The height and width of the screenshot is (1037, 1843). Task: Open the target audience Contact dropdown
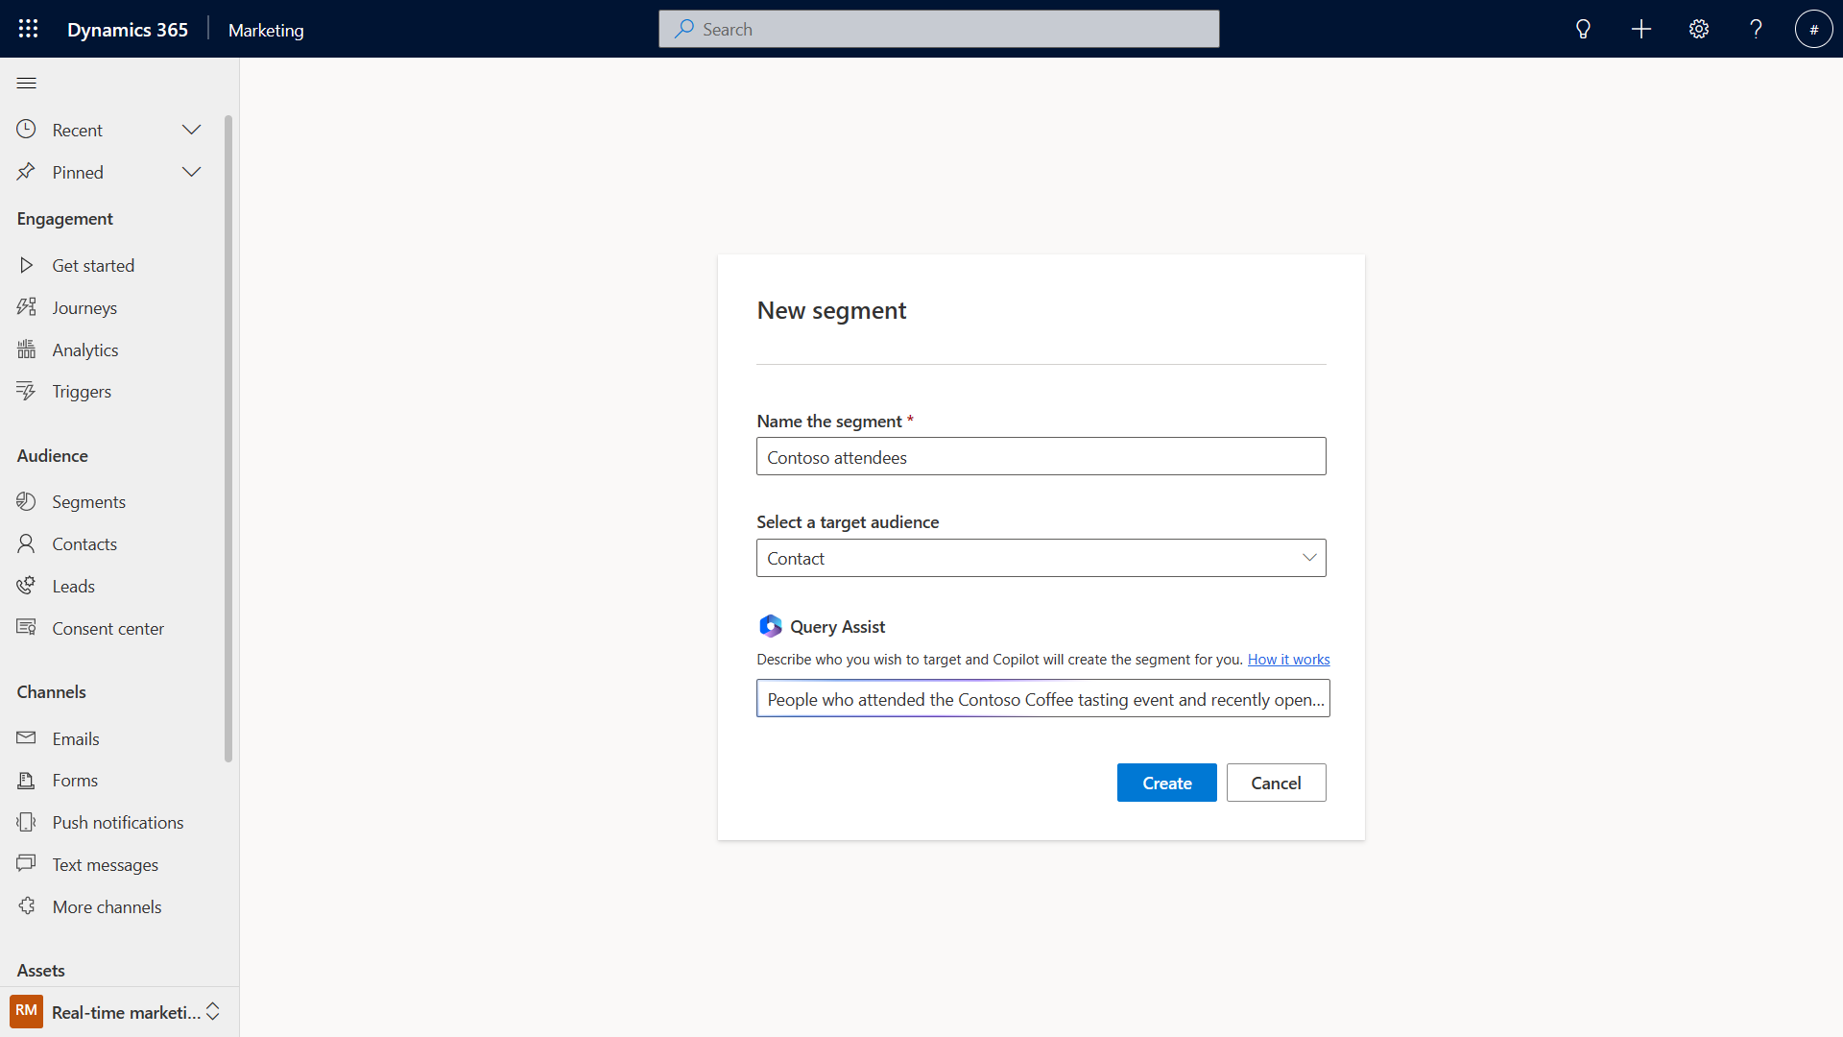(1041, 558)
